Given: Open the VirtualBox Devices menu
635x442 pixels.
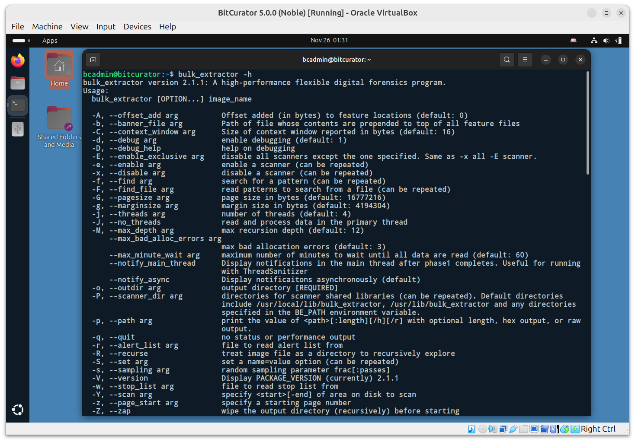Looking at the screenshot, I should [138, 27].
